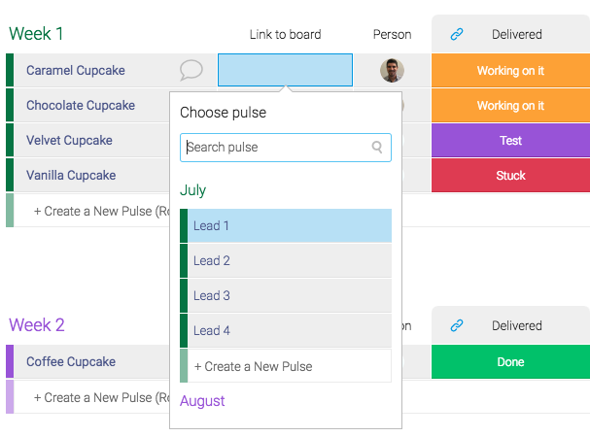The height and width of the screenshot is (437, 590).
Task: Open Caramel Cupcake Working on it status
Action: point(510,70)
